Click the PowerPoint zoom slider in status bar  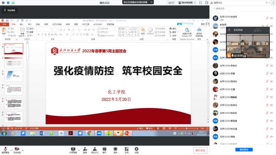[x=187, y=129]
